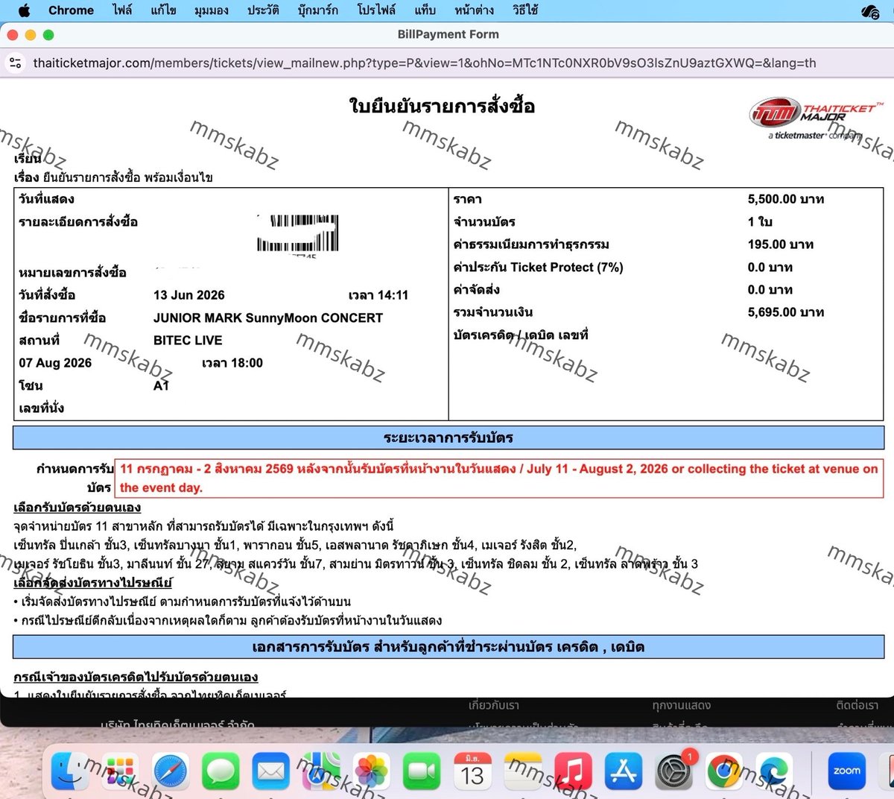The image size is (894, 799).
Task: Open the Mail app in the dock
Action: (x=271, y=771)
